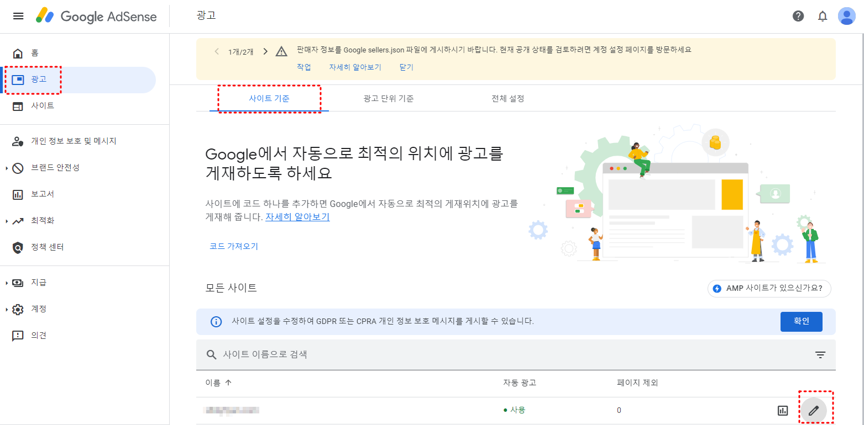Image resolution: width=864 pixels, height=425 pixels.
Task: Switch to the 전체 설정 tab
Action: click(x=508, y=98)
